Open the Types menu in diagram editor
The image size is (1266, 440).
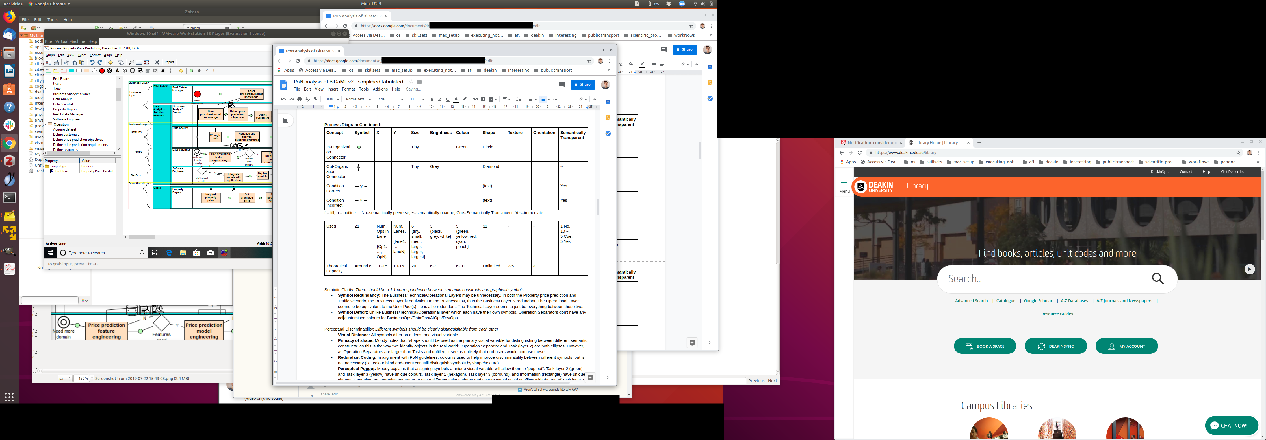pyautogui.click(x=82, y=55)
